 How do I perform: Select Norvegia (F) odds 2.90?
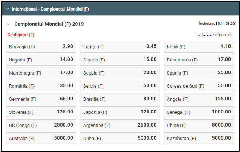41,47
